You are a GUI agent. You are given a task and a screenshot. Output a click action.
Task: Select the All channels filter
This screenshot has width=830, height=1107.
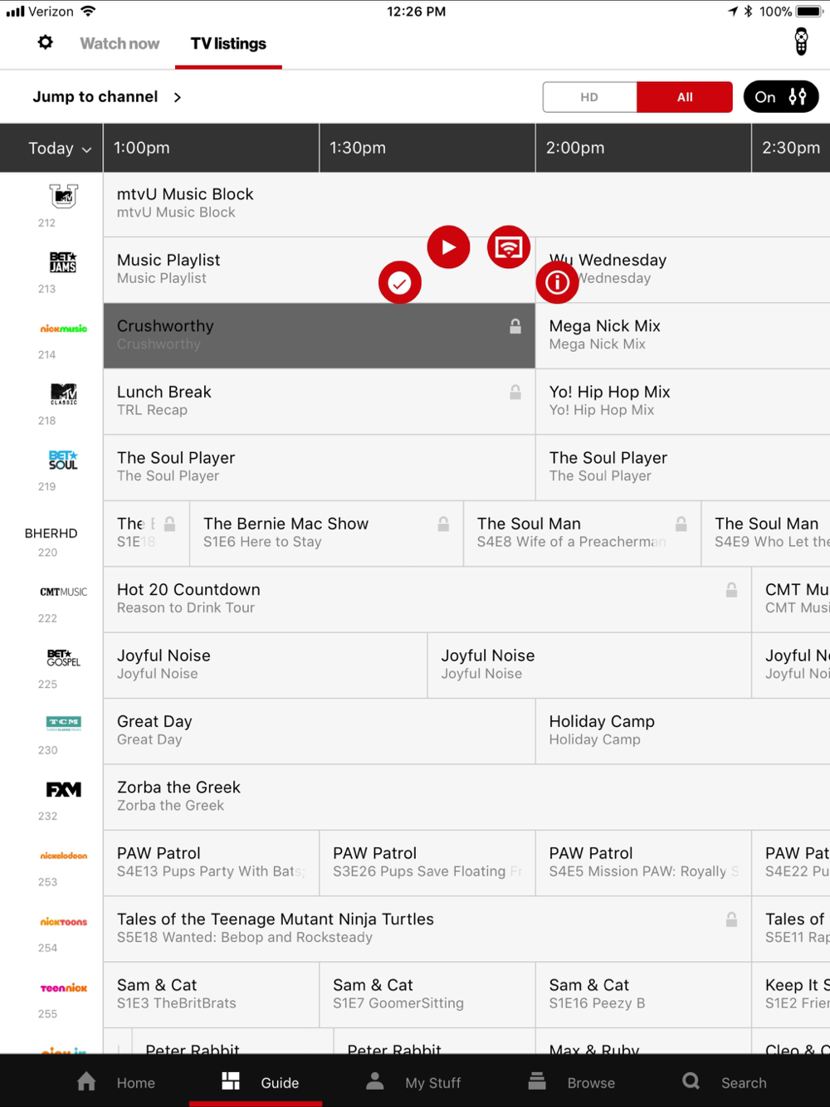[685, 97]
